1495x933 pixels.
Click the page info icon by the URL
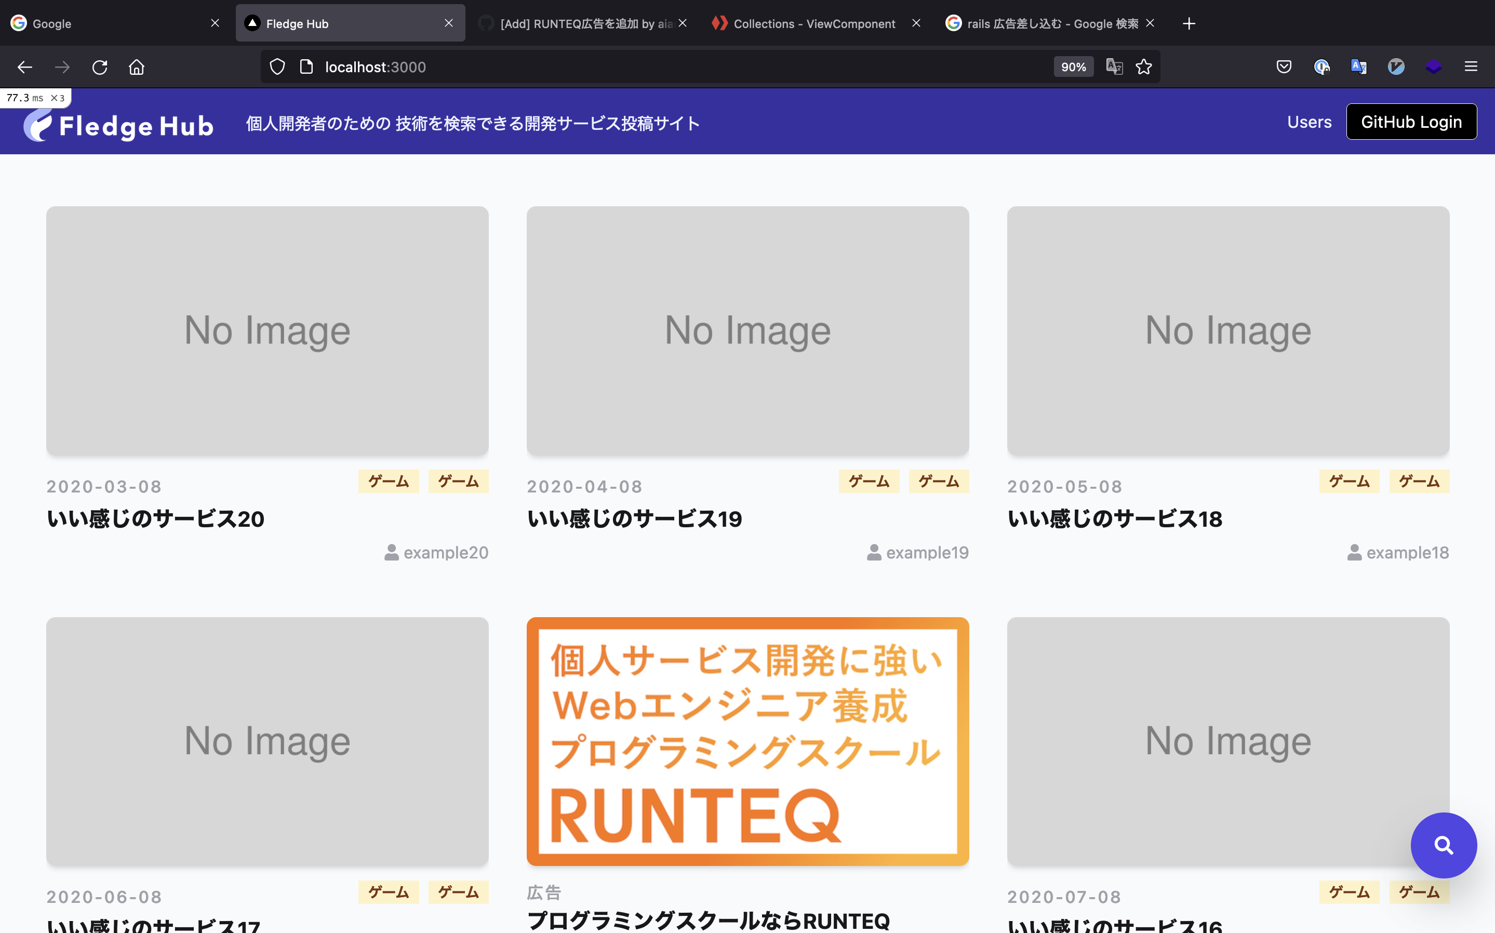(306, 66)
